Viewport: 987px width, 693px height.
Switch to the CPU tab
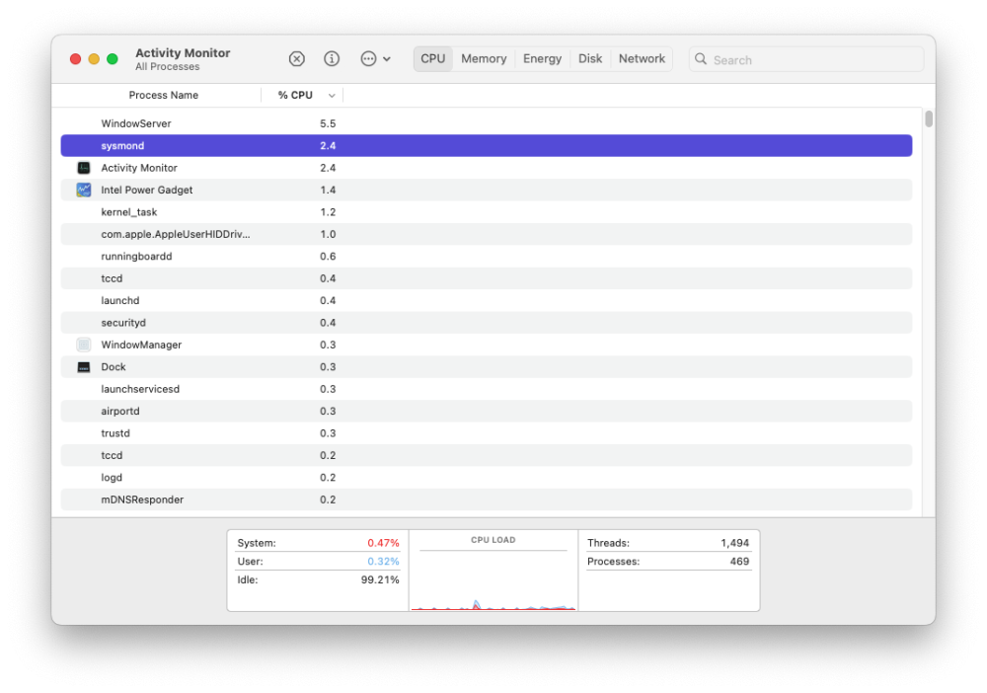pyautogui.click(x=433, y=58)
